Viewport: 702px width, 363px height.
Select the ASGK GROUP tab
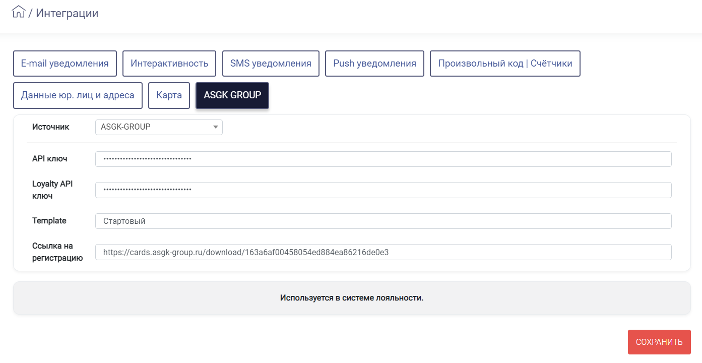[x=232, y=95]
